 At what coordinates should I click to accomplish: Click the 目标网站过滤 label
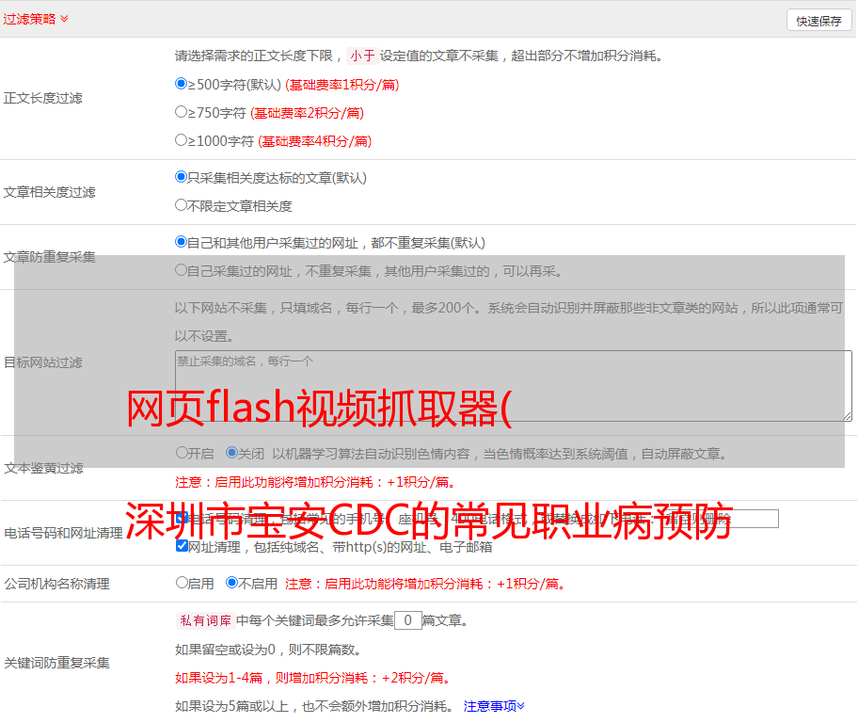coord(42,362)
